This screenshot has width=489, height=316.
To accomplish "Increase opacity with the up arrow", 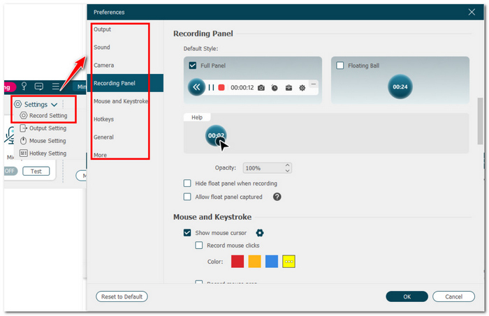I will coord(288,165).
